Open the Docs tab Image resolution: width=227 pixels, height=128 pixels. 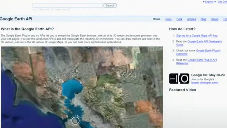pyautogui.click(x=168, y=19)
